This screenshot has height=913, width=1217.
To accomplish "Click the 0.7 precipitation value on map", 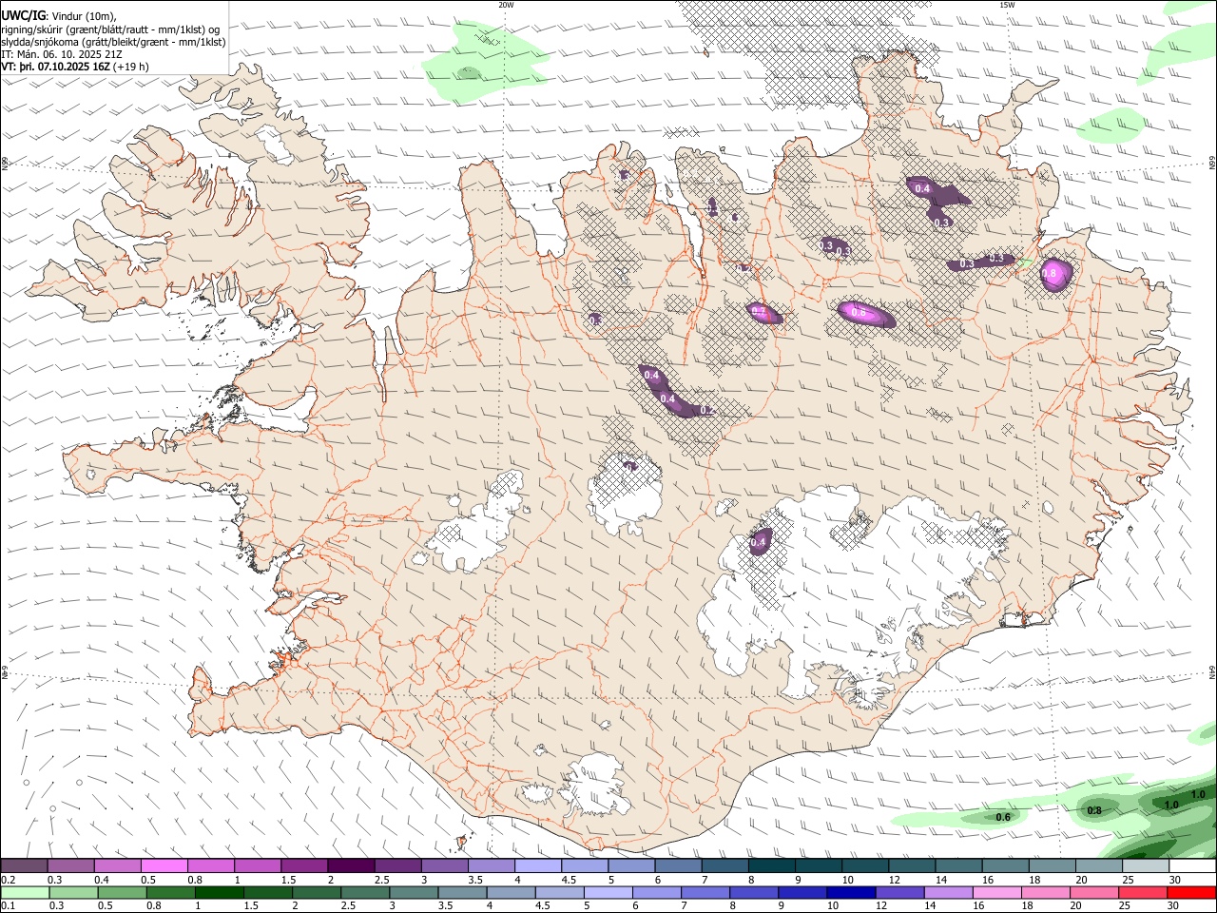I will [x=758, y=311].
